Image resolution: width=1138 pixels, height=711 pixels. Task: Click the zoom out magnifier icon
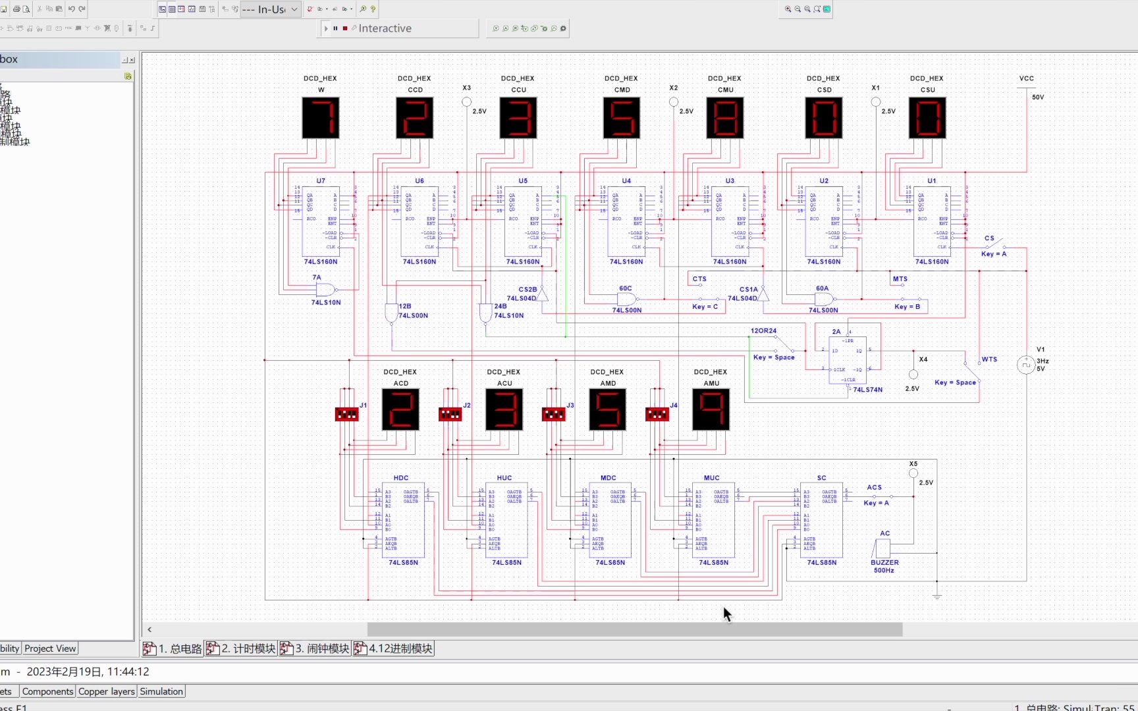pos(798,9)
